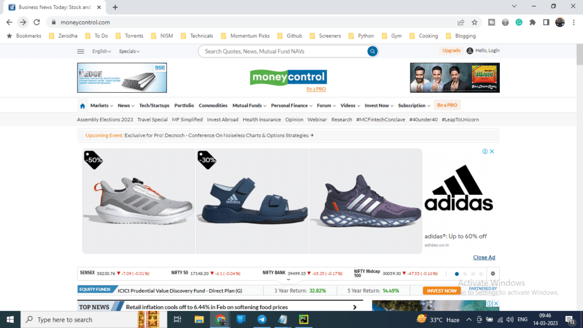Viewport: 583px width, 328px height.
Task: Click Be a PRO link under logo
Action: [x=316, y=89]
